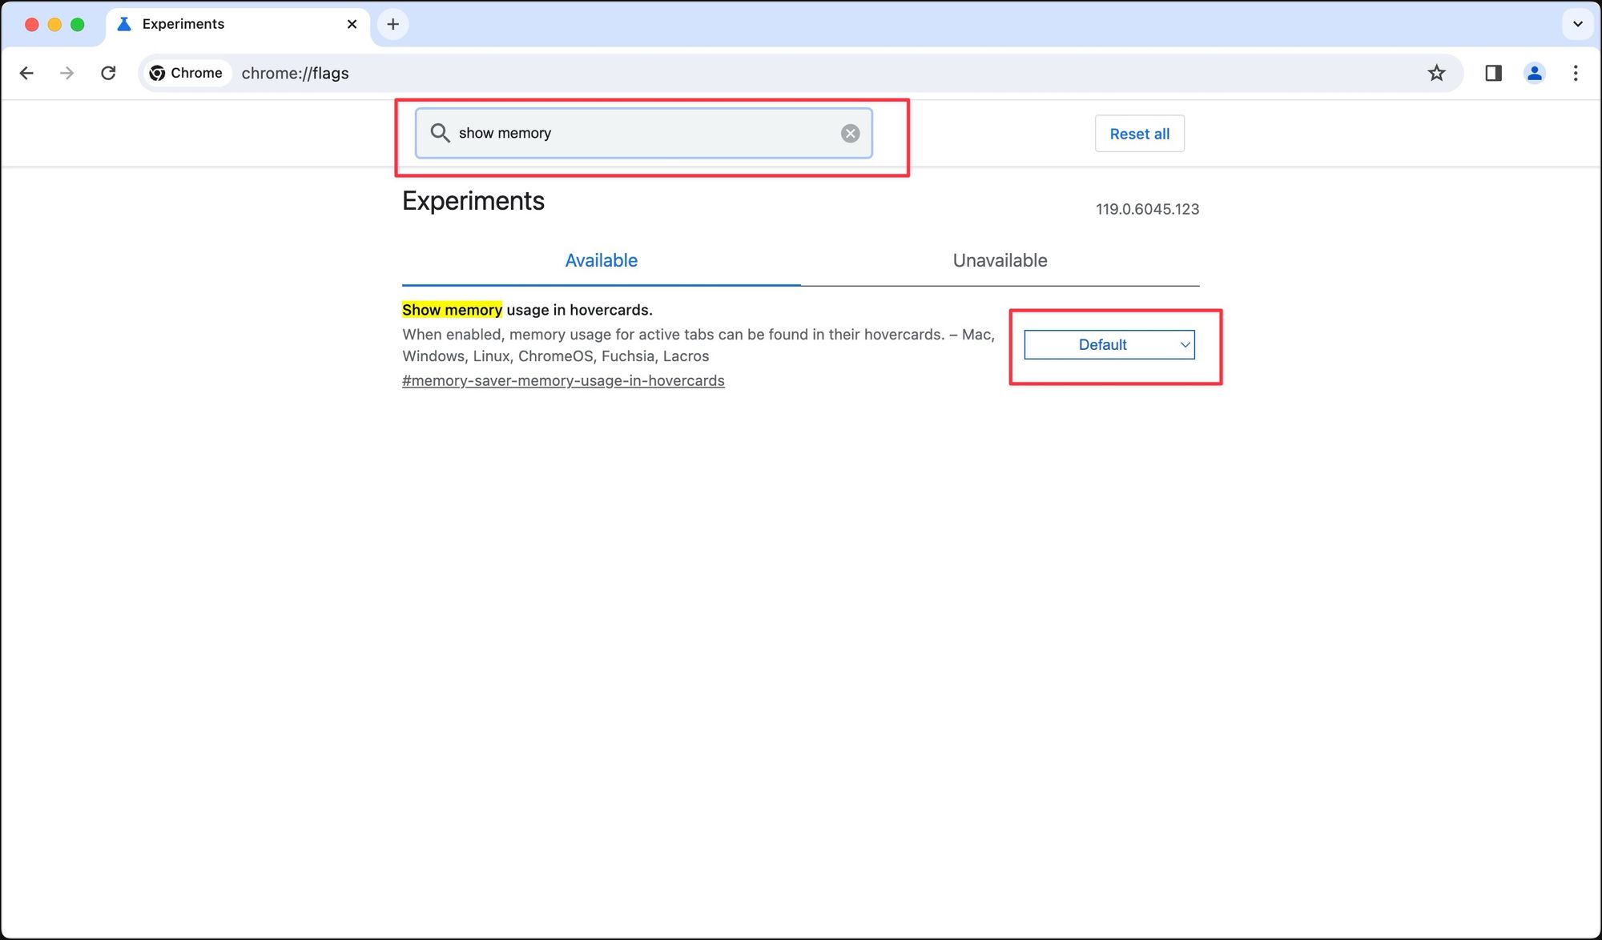Click the Reset all button
This screenshot has height=940, width=1602.
coord(1138,133)
